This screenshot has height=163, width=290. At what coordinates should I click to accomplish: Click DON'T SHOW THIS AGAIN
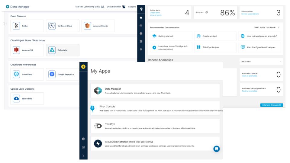(265, 27)
